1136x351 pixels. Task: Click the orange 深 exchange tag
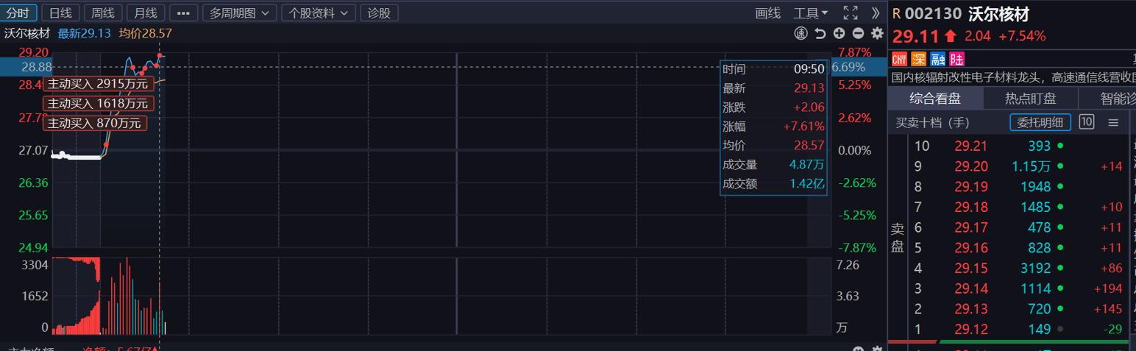pos(918,59)
